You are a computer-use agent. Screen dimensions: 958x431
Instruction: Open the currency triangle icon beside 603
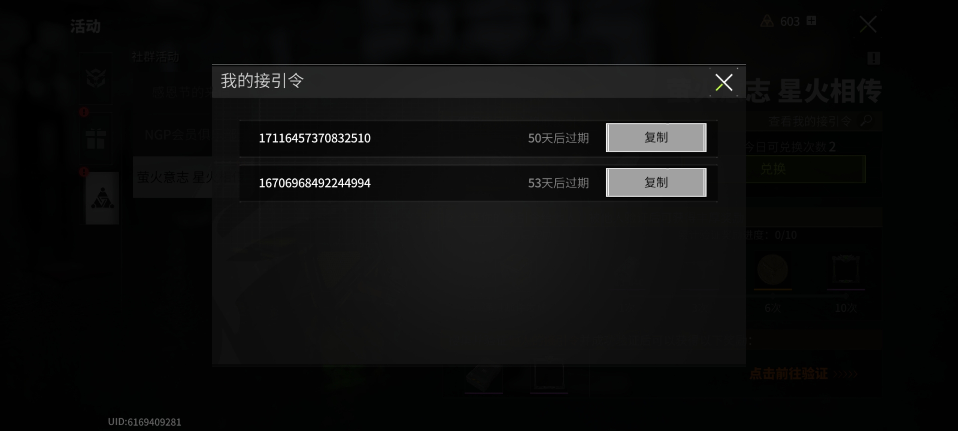[767, 21]
